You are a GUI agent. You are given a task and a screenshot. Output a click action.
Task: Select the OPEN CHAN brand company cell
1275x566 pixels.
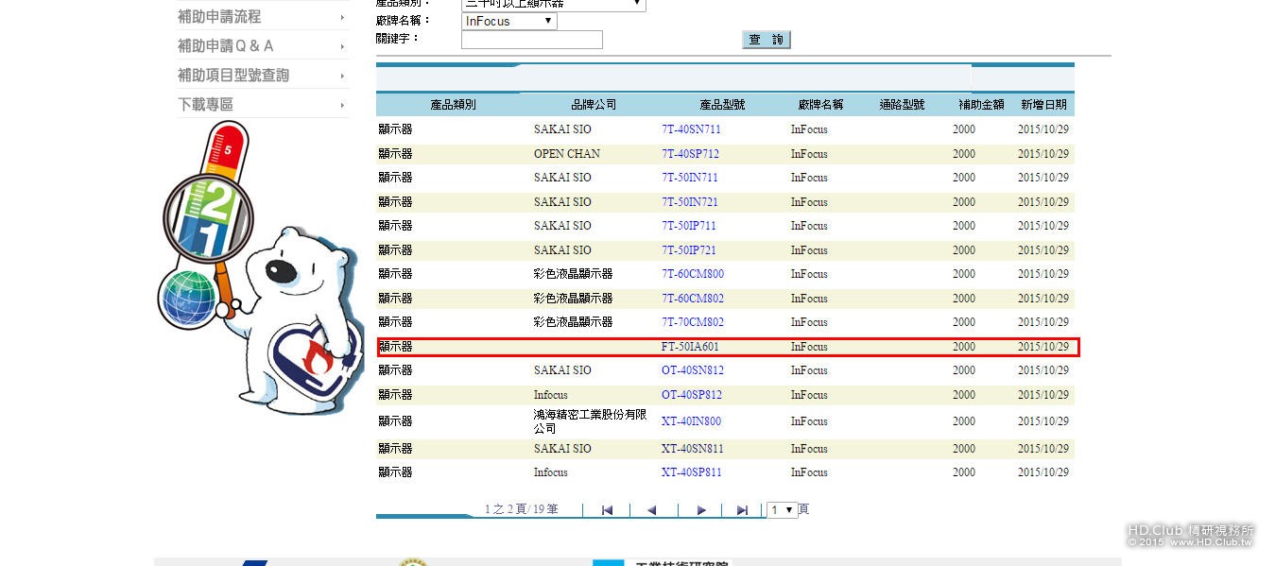pos(567,154)
